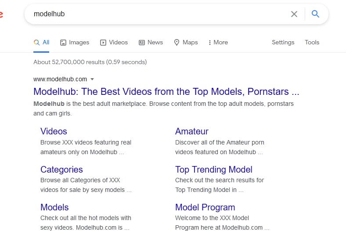Click the description 'Check out the search results for'
This screenshot has width=346, height=231.
[x=220, y=180]
